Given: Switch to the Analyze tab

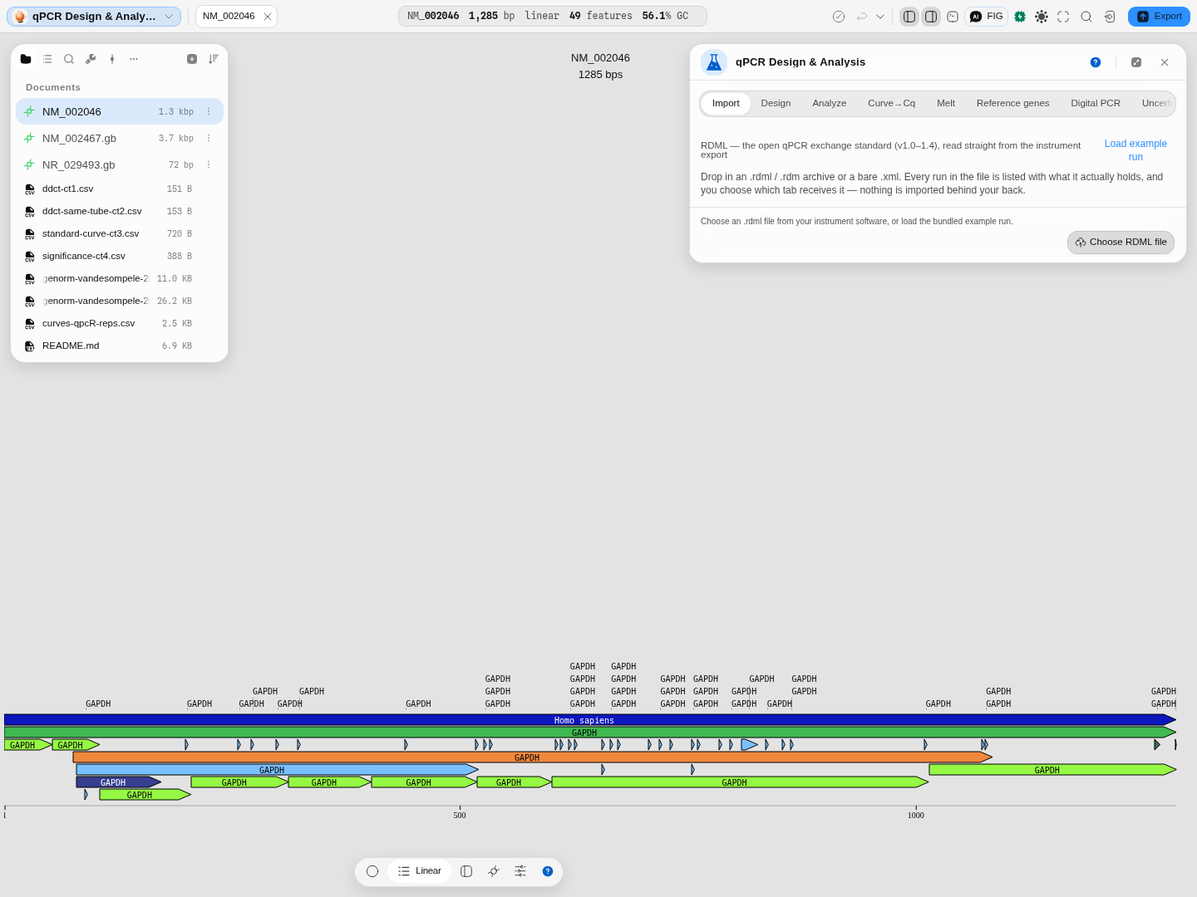Looking at the screenshot, I should click(829, 103).
